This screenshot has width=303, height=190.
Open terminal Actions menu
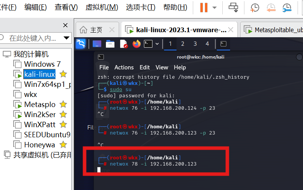124,67
